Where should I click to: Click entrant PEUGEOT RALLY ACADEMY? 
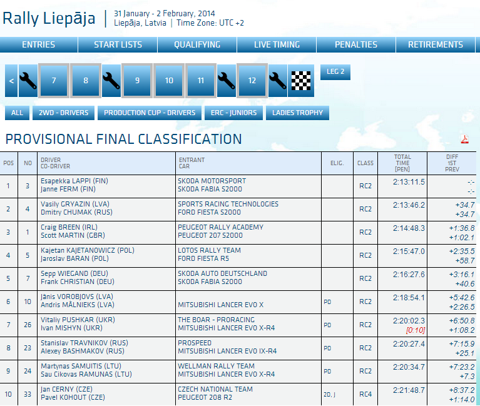(x=220, y=227)
